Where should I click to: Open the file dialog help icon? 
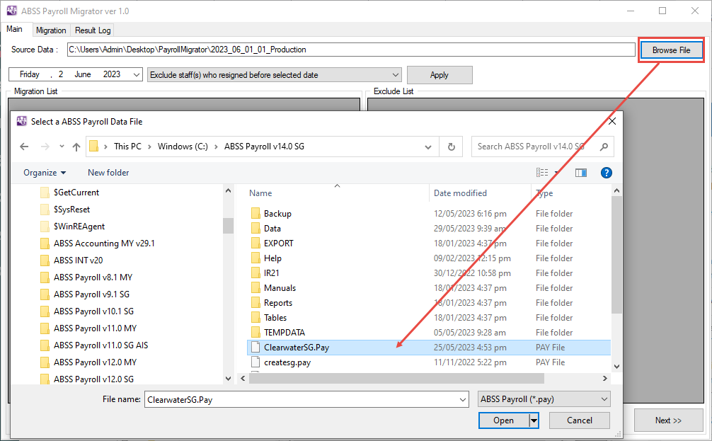(607, 173)
